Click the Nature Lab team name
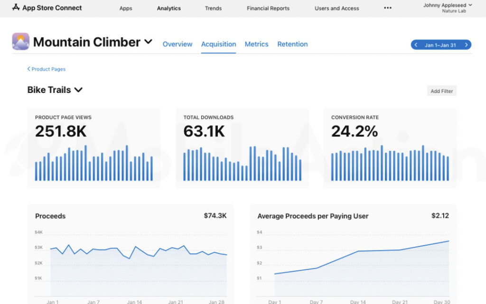486x304 pixels. click(x=454, y=11)
